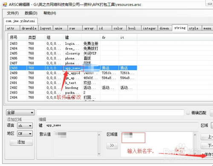Click the 序号 column header
Screen dimensions: 213x166
17,37
